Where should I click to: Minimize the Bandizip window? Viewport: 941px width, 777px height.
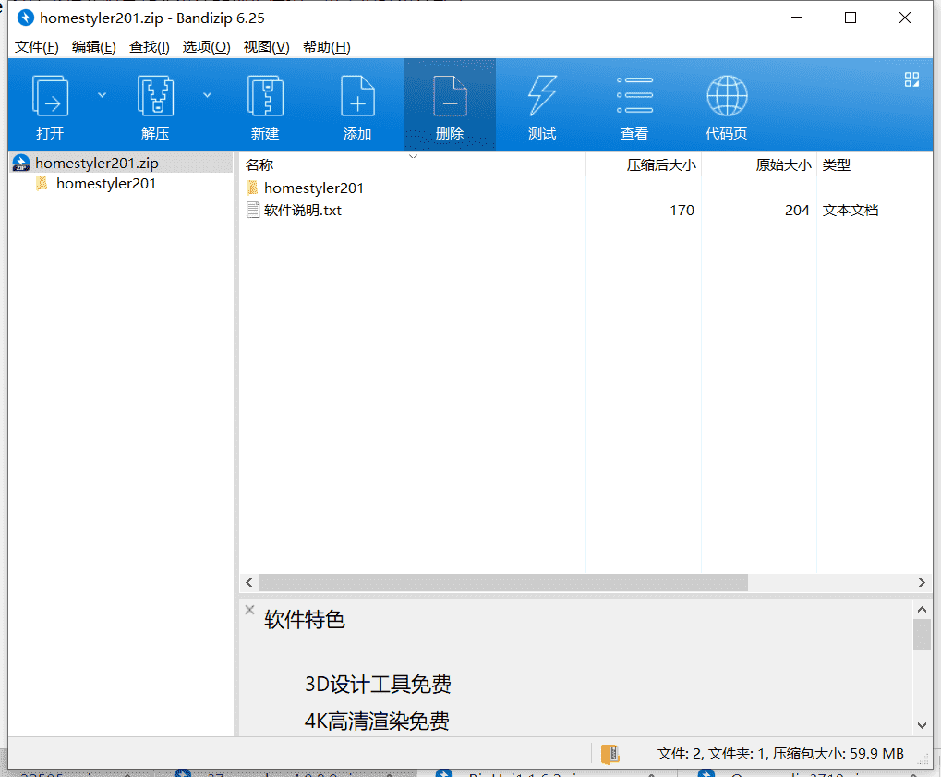click(x=797, y=18)
